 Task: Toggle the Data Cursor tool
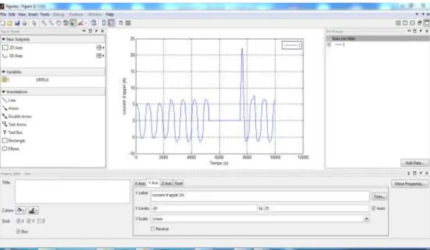[73, 24]
